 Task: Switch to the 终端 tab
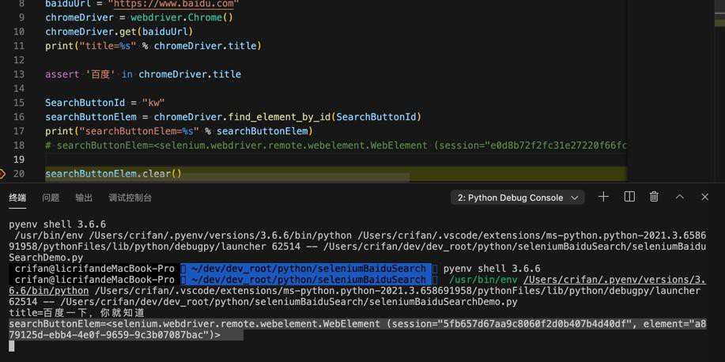coord(17,198)
